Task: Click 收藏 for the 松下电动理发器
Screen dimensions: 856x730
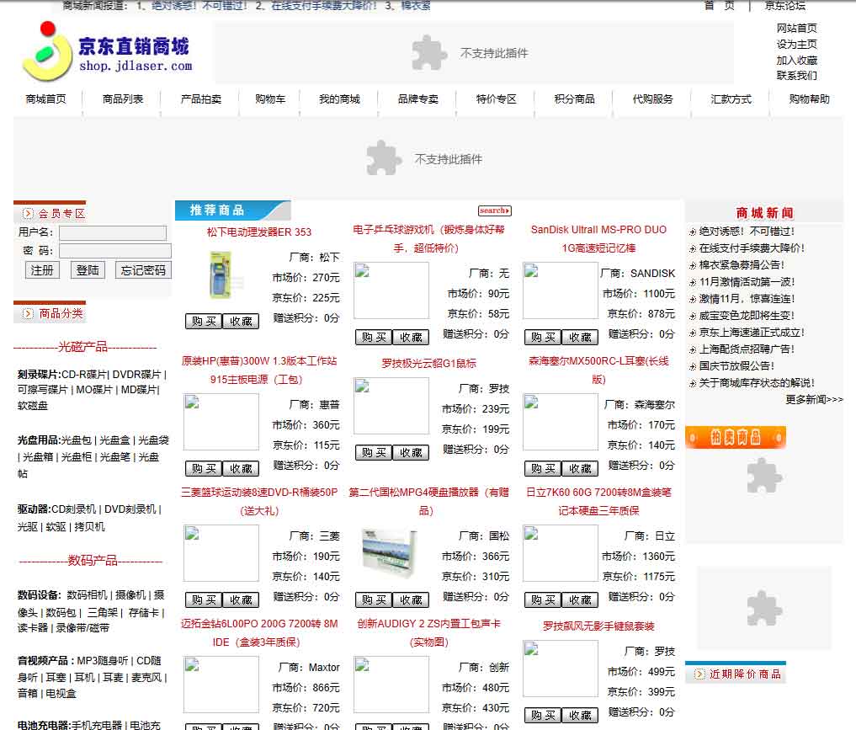Action: 241,321
